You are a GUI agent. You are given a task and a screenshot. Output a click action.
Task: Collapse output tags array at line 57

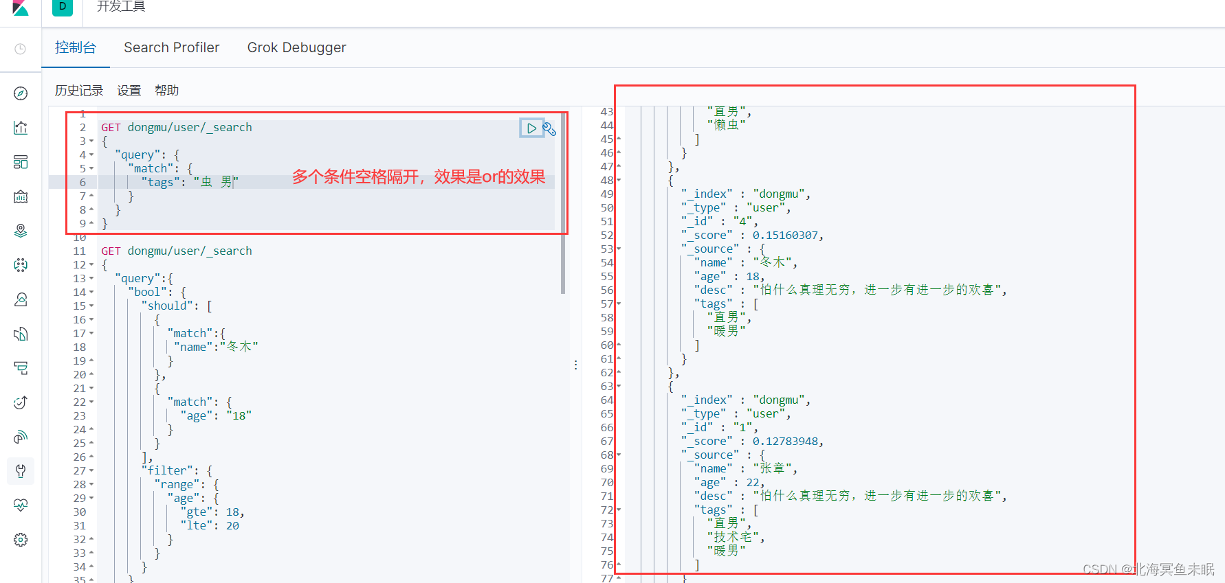pyautogui.click(x=619, y=304)
